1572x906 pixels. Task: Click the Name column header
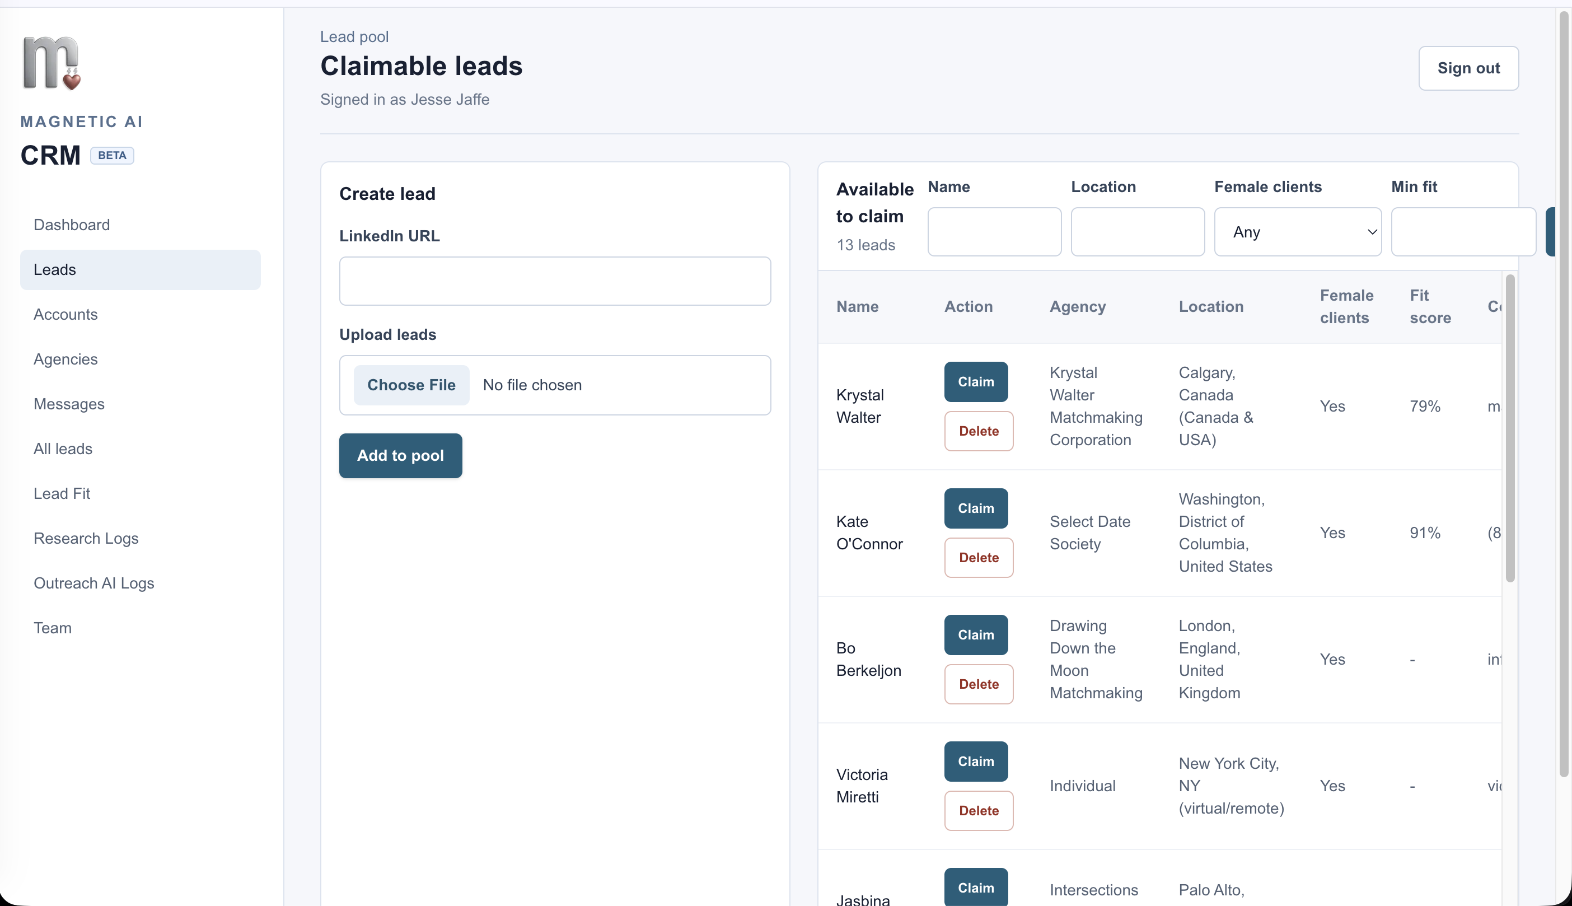[x=857, y=306]
